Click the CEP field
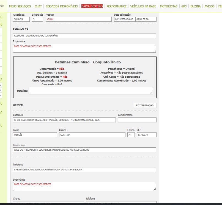Screen dimensions: 222x205 pos(146,135)
